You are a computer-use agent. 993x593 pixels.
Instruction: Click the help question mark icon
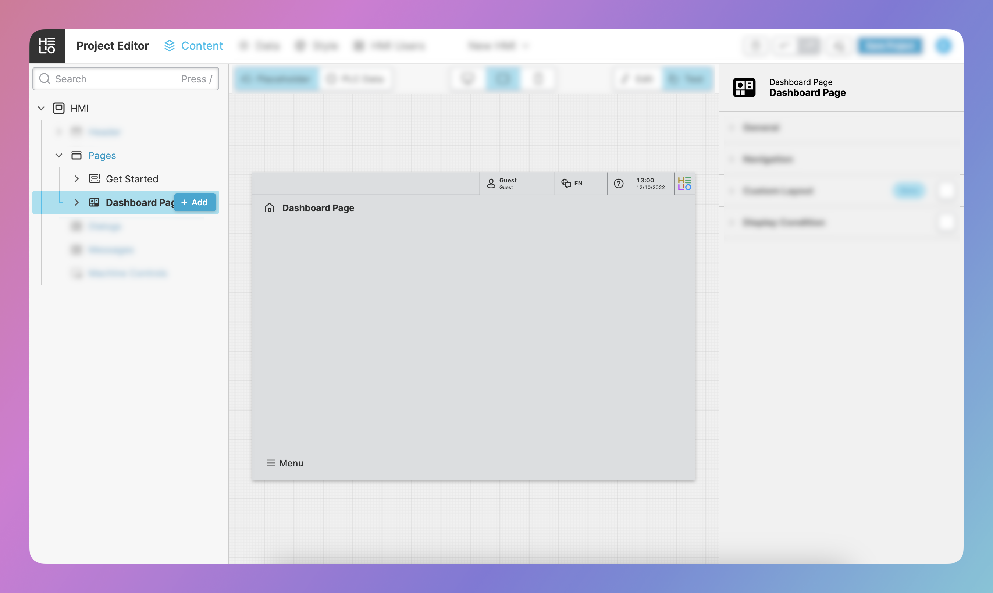(618, 184)
